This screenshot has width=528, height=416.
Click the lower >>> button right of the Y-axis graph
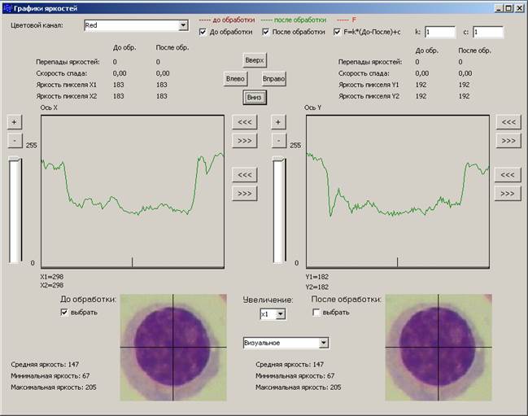click(508, 193)
